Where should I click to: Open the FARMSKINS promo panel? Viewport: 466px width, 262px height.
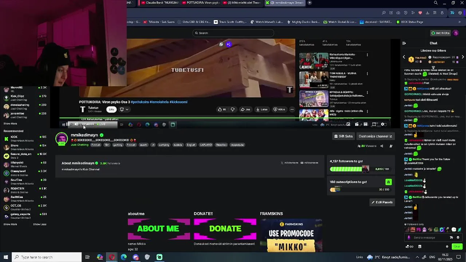coord(291,235)
